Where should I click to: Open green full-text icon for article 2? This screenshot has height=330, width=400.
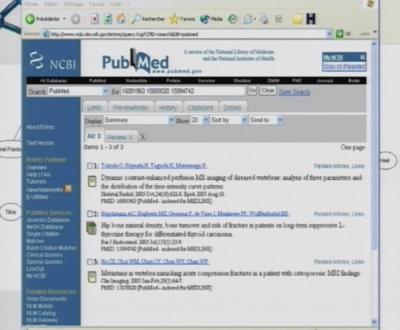[92, 229]
